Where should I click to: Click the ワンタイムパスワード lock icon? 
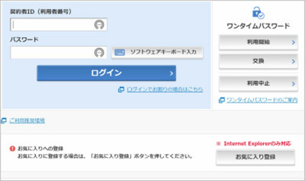[x=258, y=12]
